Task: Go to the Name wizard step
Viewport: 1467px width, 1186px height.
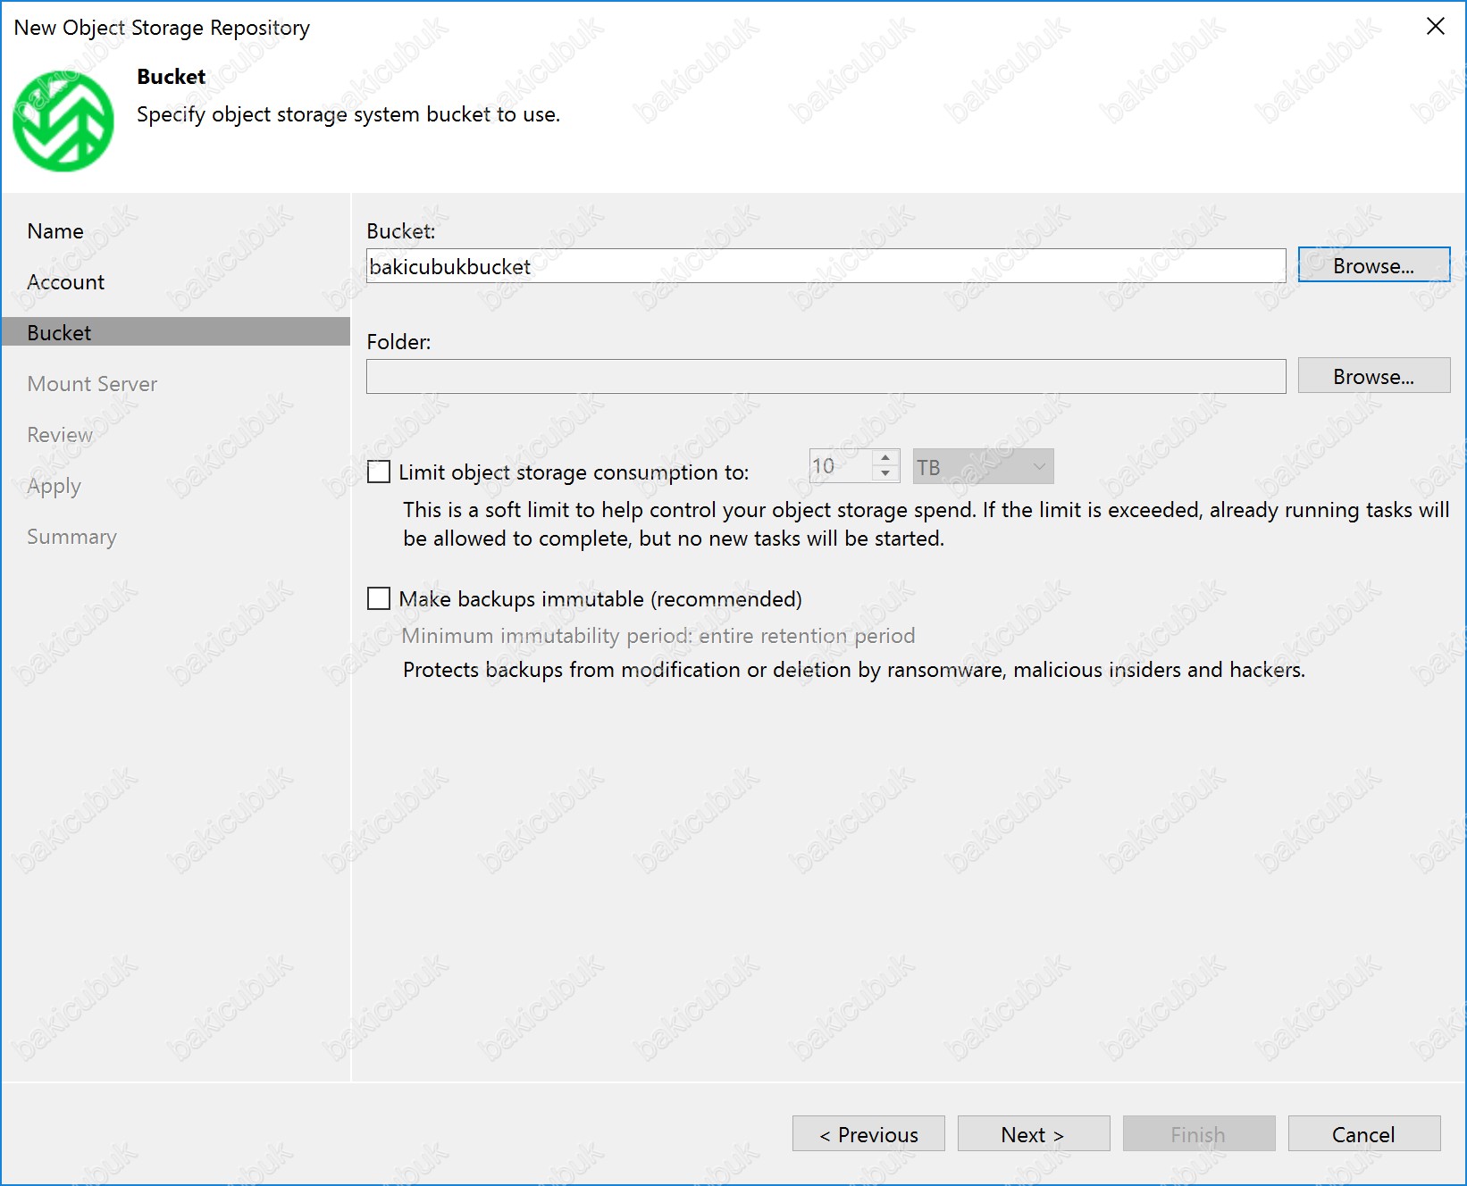Action: pyautogui.click(x=55, y=231)
